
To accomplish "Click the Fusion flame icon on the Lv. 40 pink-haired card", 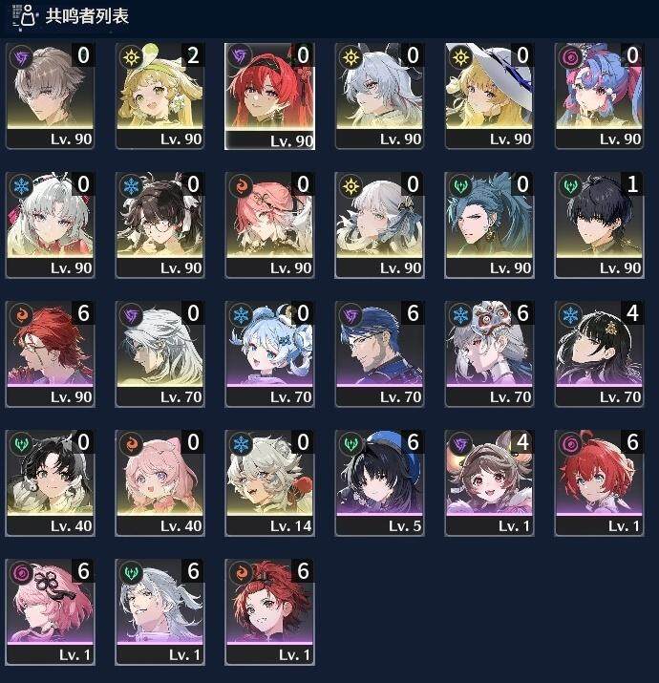I will click(131, 444).
